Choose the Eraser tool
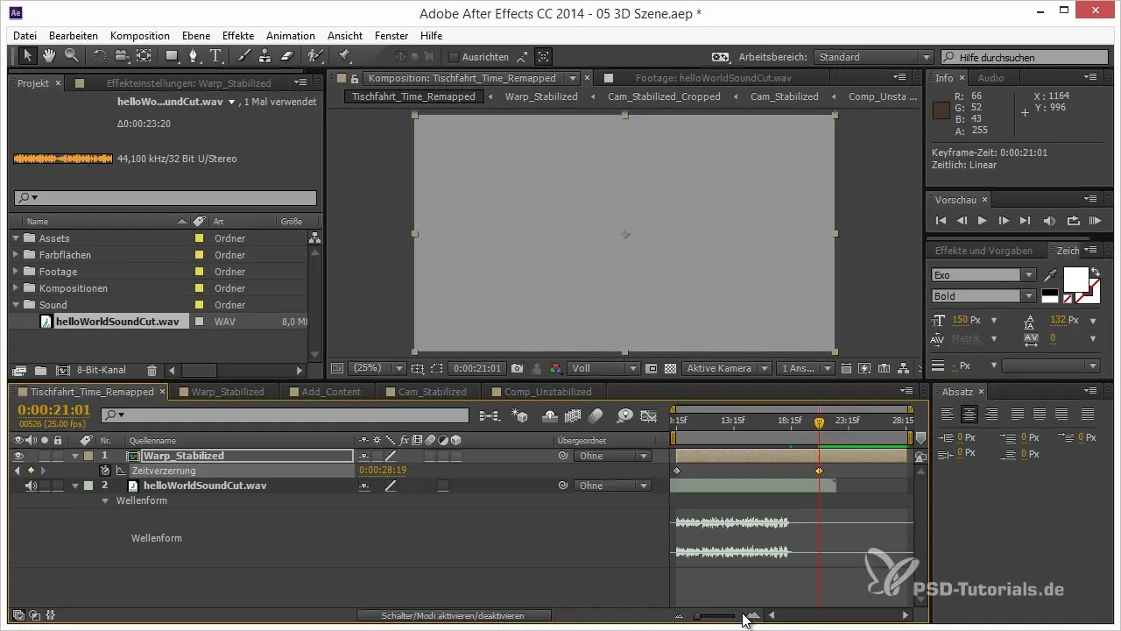The image size is (1121, 631). pos(286,56)
